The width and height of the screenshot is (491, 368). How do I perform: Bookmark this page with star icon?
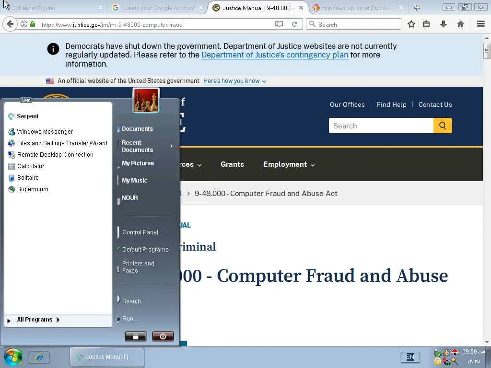click(x=411, y=24)
